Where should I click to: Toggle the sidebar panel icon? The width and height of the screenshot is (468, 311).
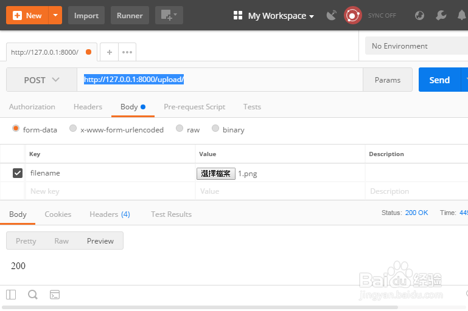point(11,295)
